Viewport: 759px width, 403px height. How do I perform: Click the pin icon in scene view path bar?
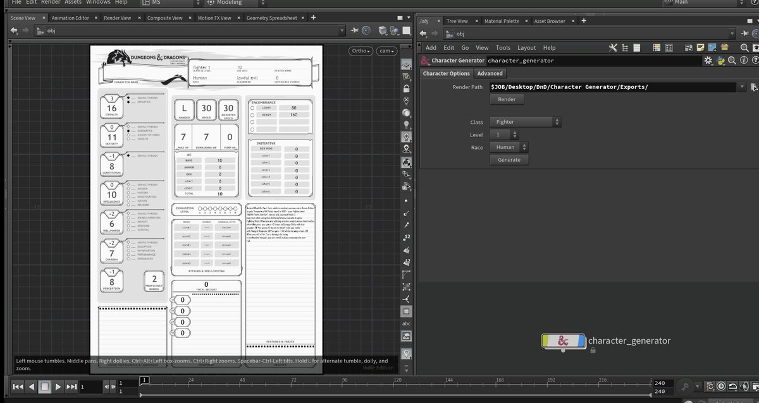tap(354, 30)
